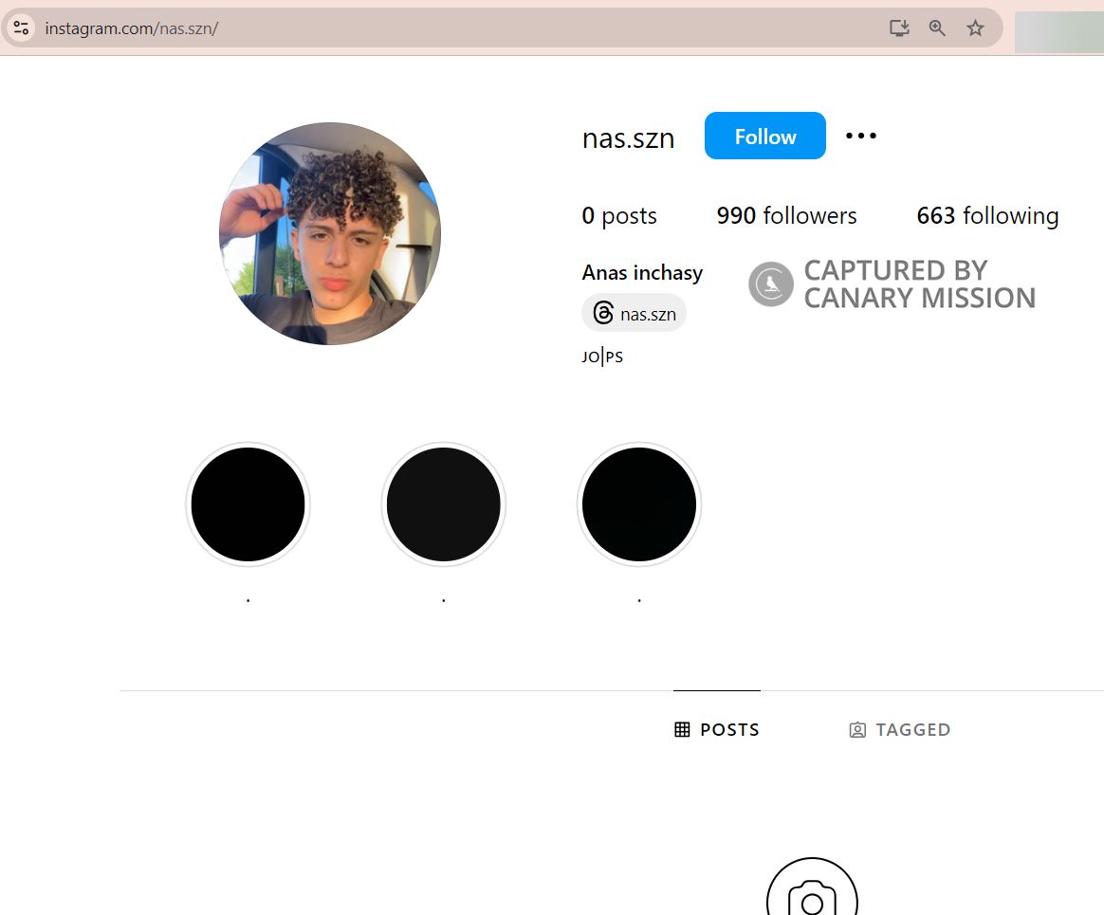The height and width of the screenshot is (915, 1104).
Task: Open the third black story highlight
Action: click(639, 504)
